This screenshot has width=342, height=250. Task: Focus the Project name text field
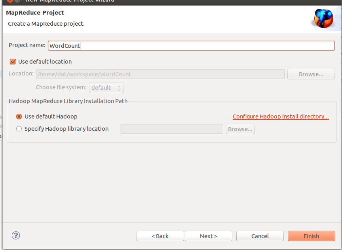(191, 46)
